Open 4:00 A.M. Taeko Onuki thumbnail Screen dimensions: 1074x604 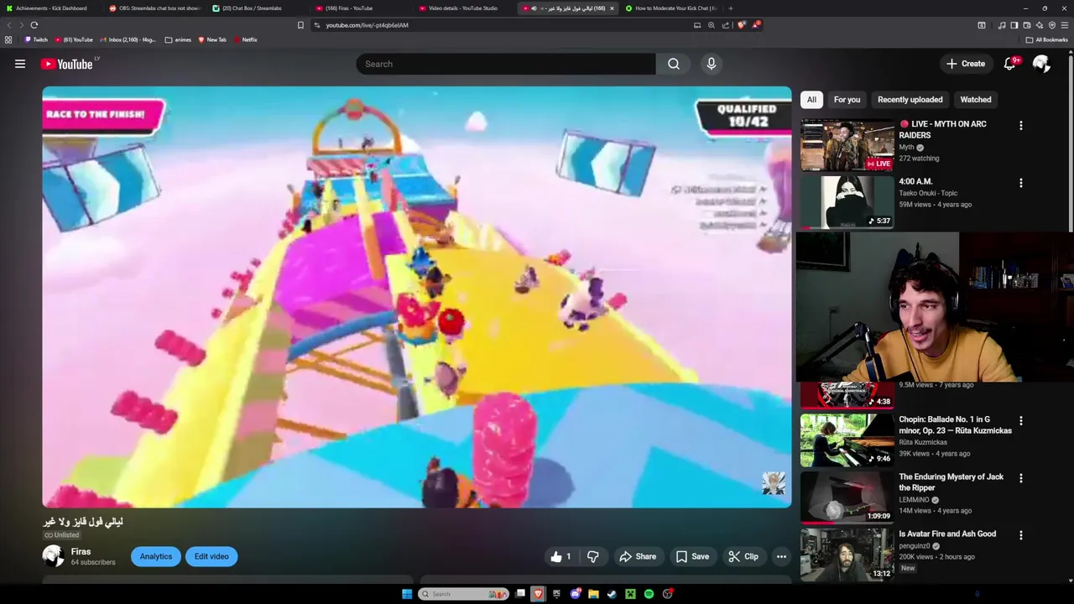847,201
